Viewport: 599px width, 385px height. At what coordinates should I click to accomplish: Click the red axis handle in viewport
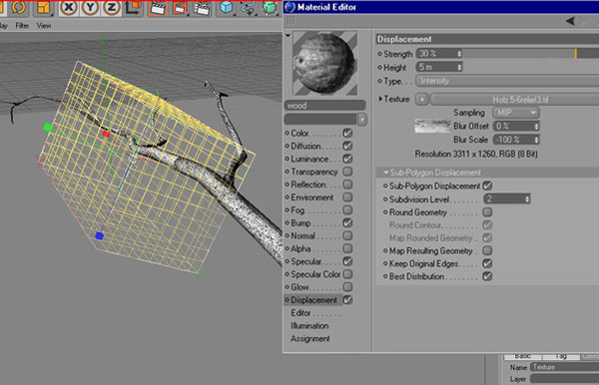106,134
